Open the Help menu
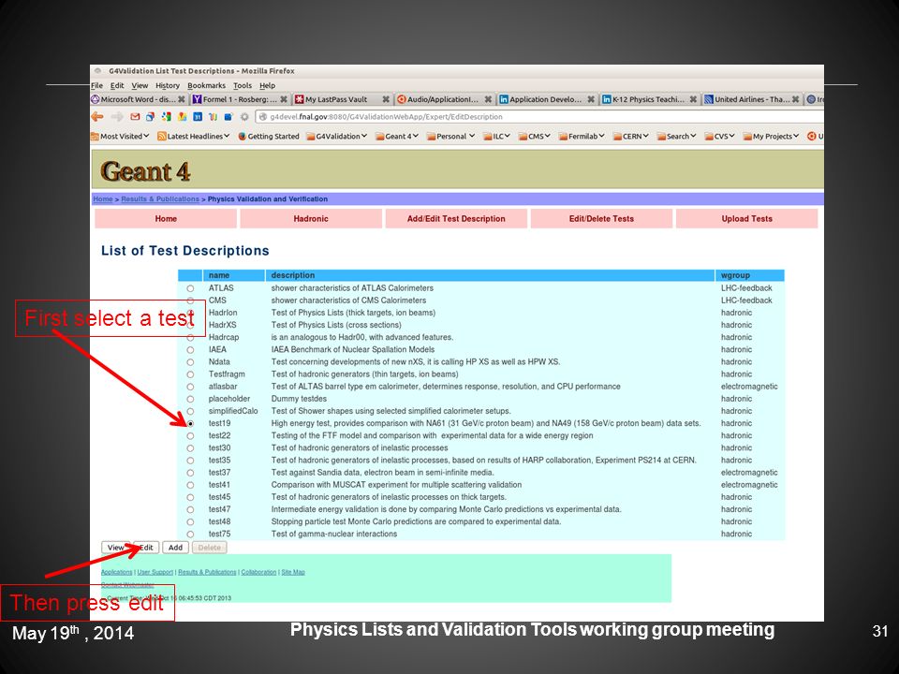This screenshot has height=674, width=899. (267, 85)
